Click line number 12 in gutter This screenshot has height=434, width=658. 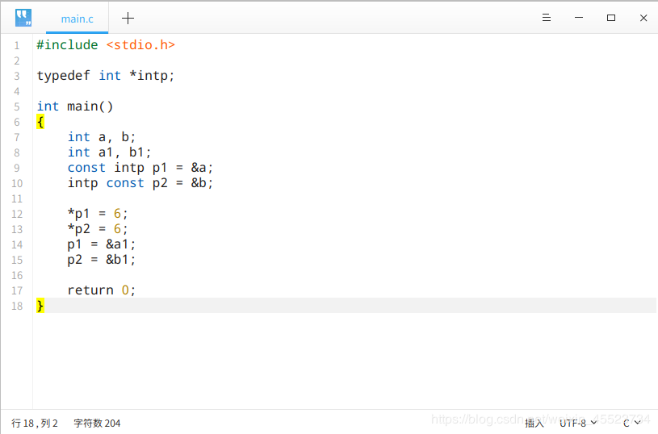click(x=16, y=214)
